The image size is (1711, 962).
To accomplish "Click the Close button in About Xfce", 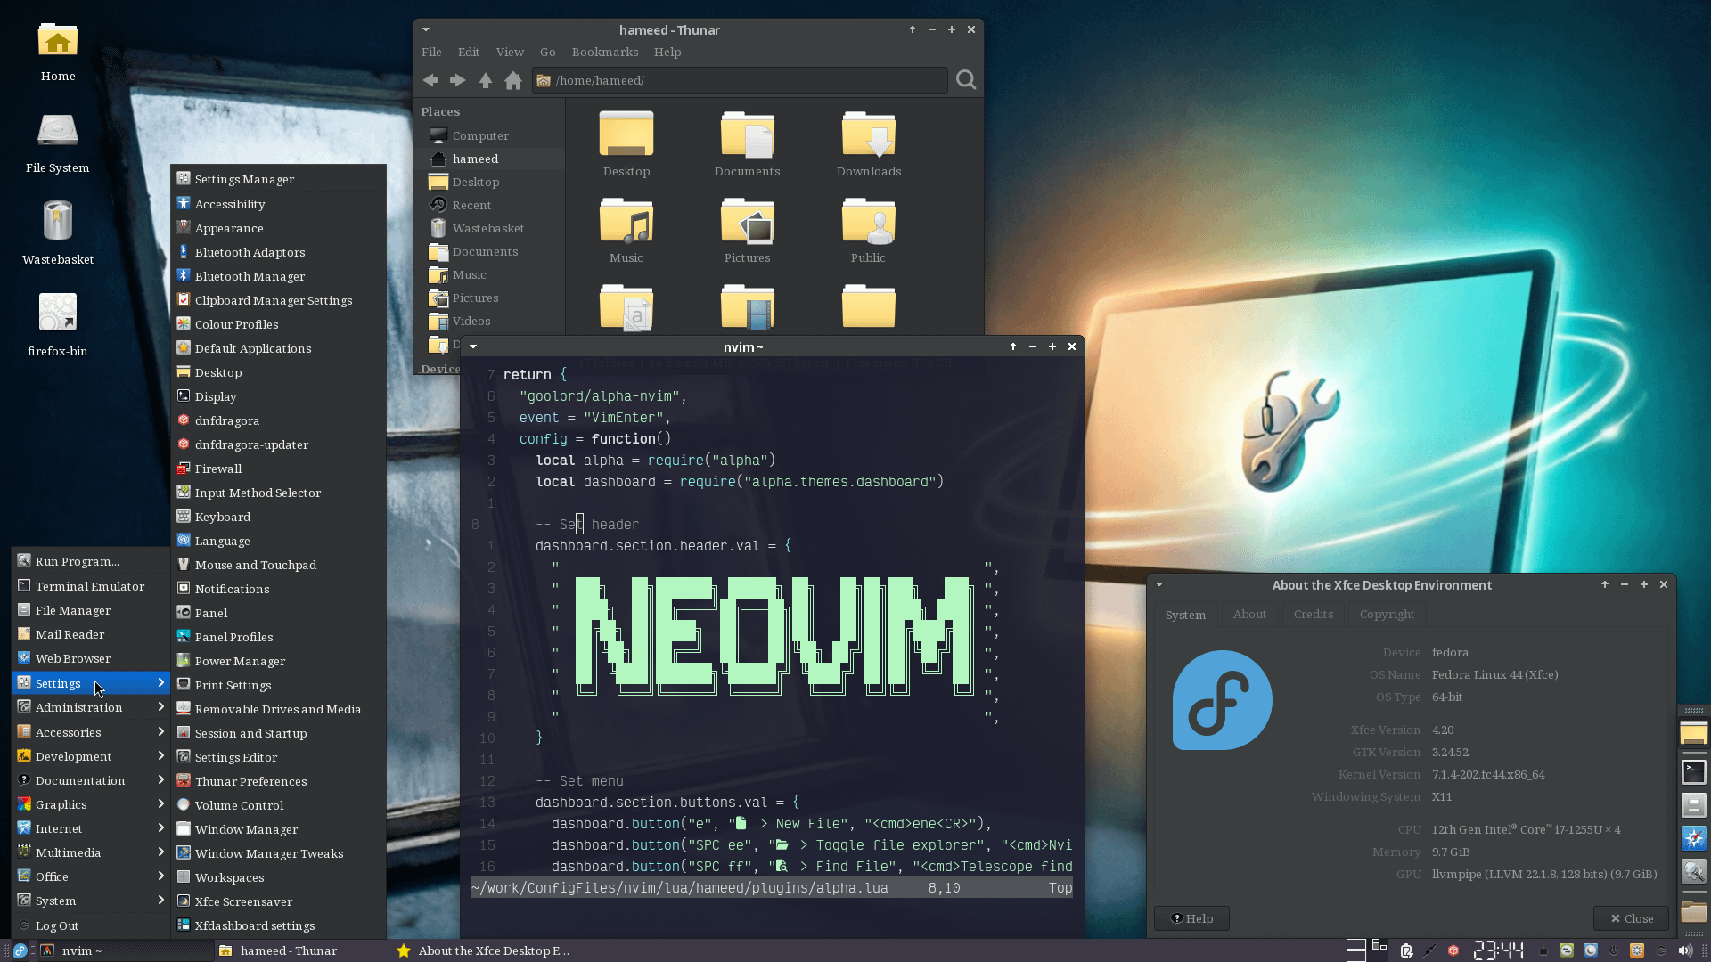I will coord(1631,918).
